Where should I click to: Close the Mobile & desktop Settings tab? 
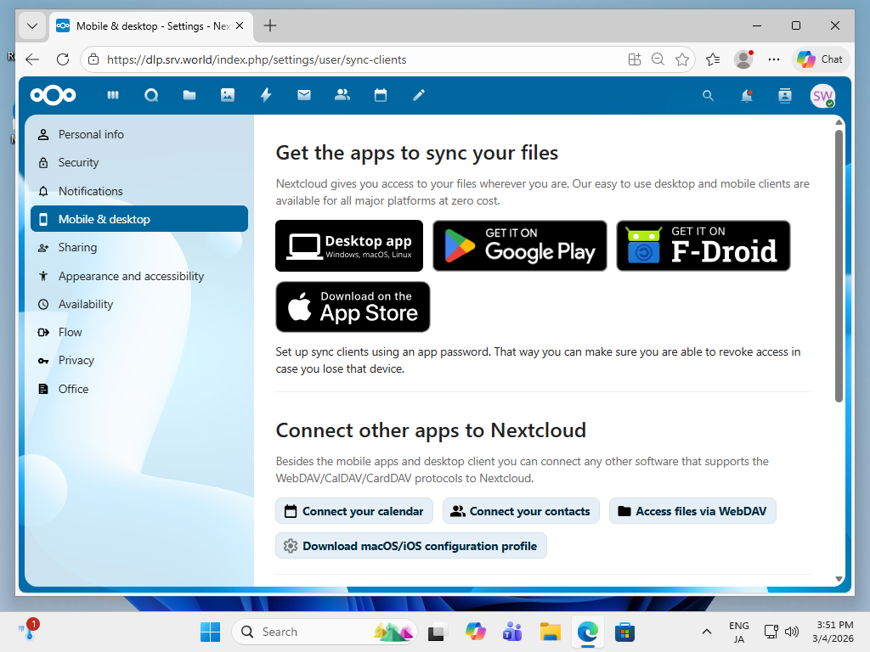click(240, 25)
